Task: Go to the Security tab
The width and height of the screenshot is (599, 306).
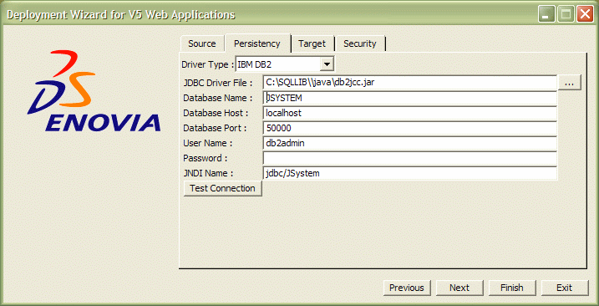Action: point(360,43)
